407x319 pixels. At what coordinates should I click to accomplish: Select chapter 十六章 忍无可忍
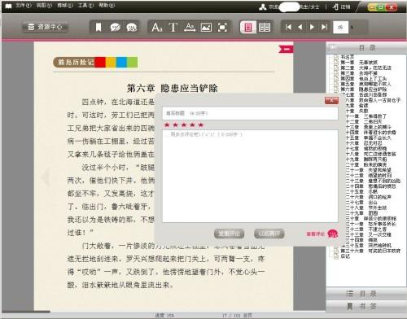364,143
